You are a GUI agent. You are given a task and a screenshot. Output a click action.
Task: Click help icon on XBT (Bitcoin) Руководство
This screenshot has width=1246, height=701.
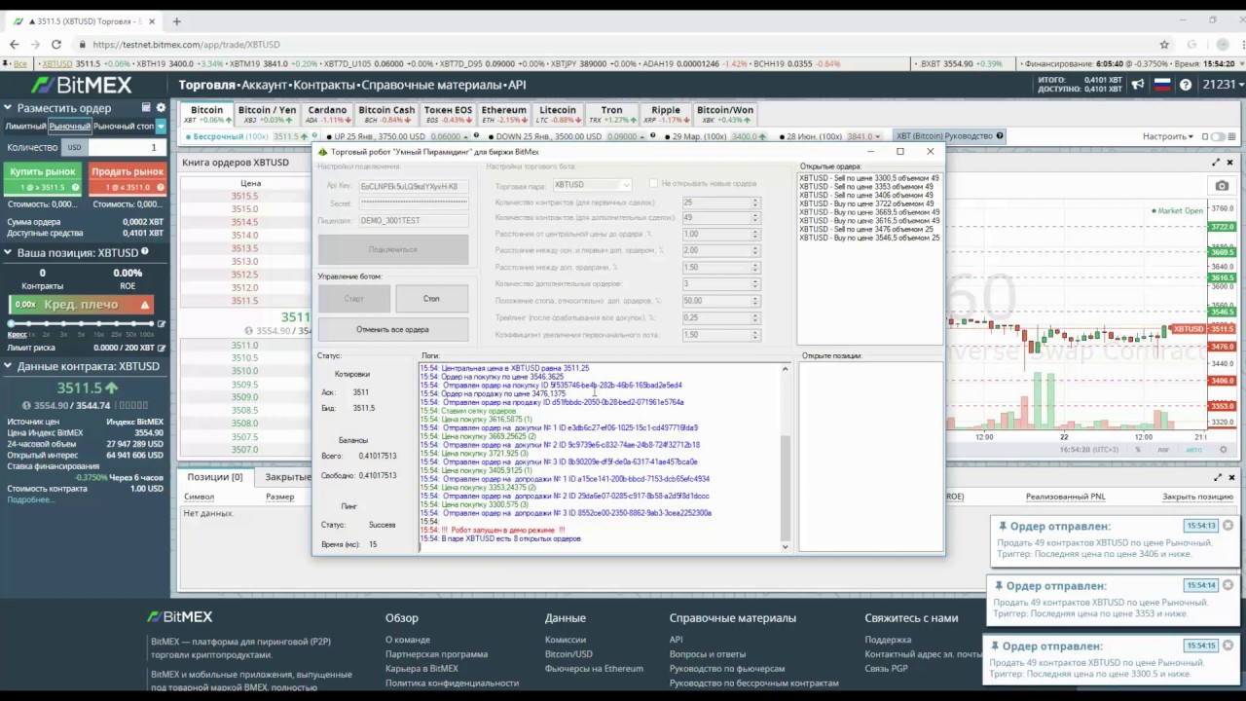click(1000, 136)
